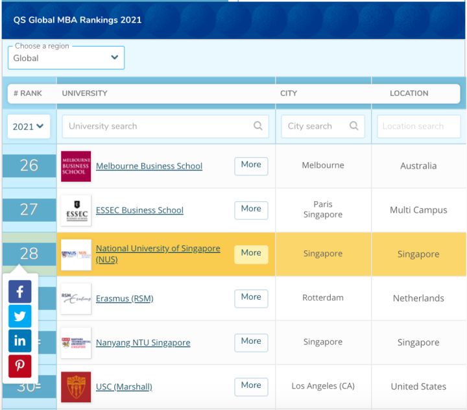Screen dimensions: 467x410
Task: Click More for Melbourne Business School
Action: pyautogui.click(x=251, y=166)
